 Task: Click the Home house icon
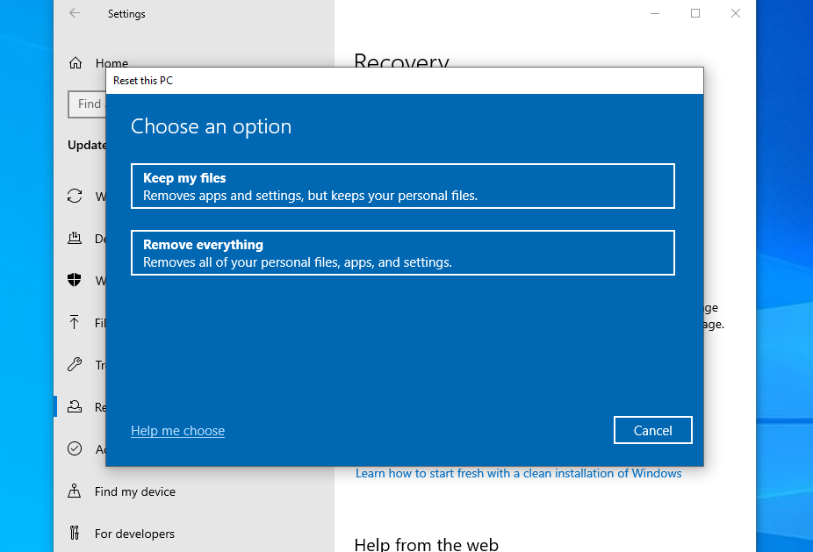click(76, 62)
